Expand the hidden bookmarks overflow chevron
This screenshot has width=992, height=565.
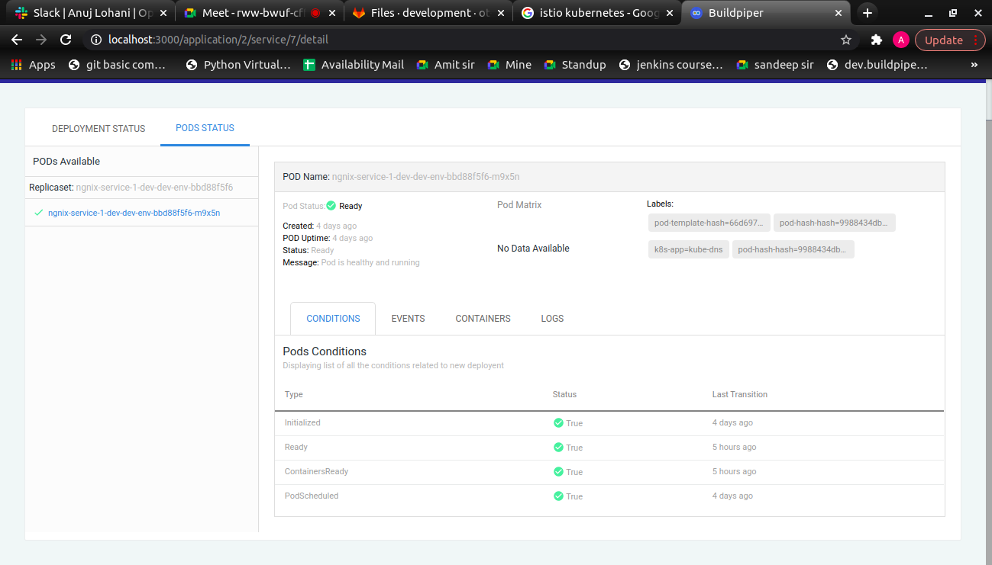(974, 65)
